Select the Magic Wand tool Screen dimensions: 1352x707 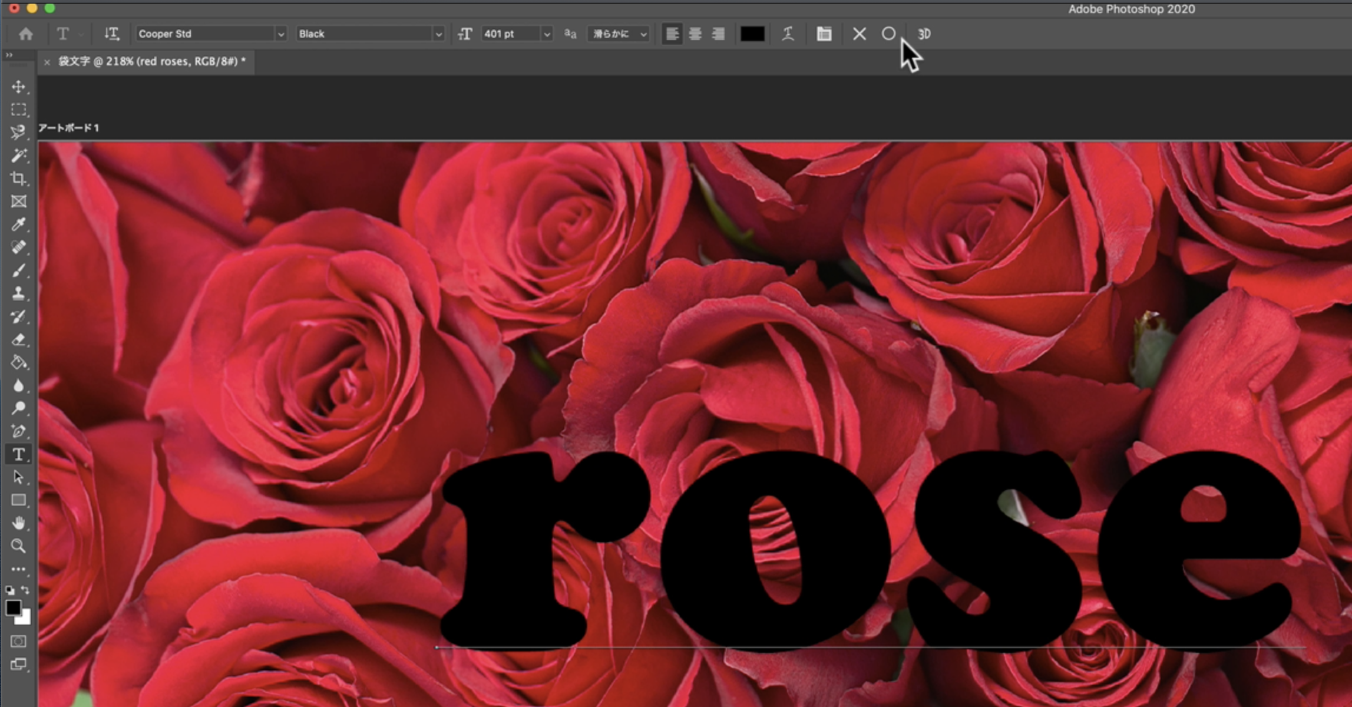pos(18,156)
